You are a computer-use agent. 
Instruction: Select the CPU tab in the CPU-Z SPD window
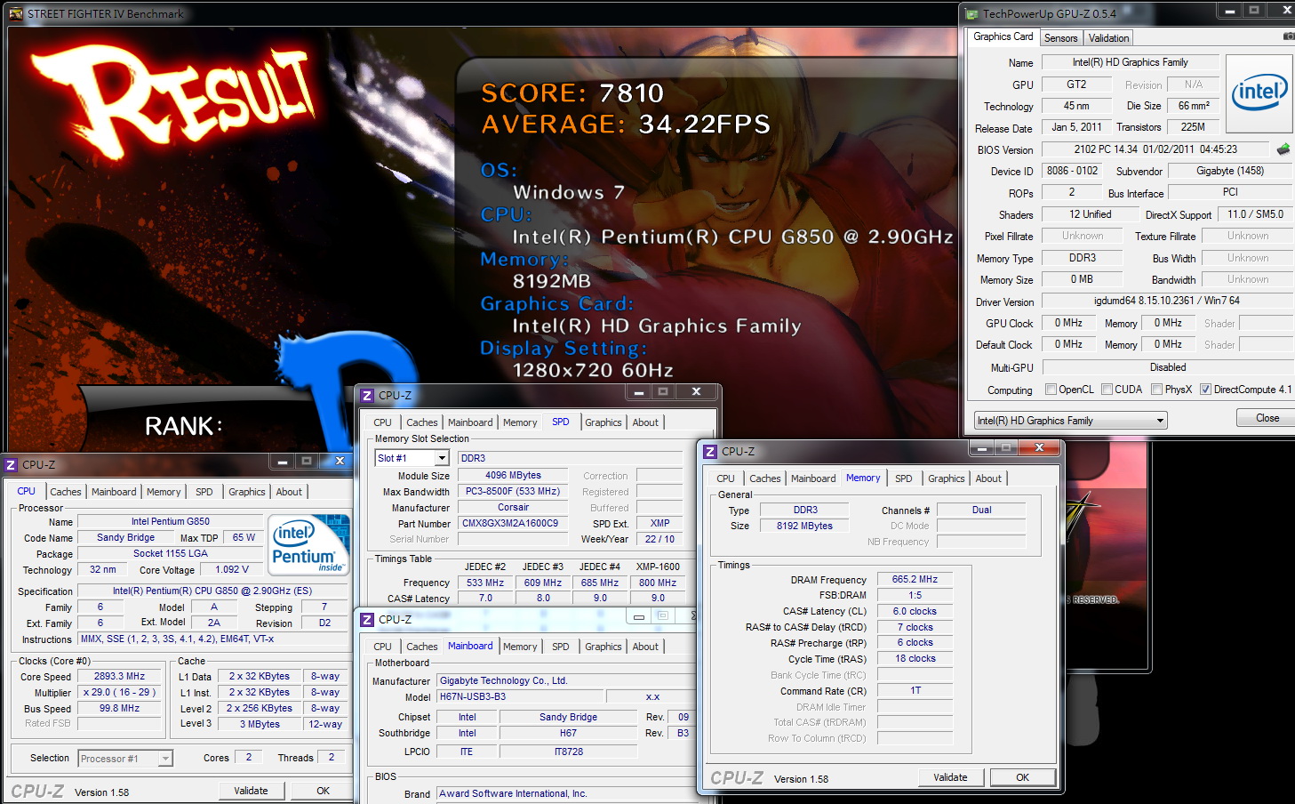point(382,422)
